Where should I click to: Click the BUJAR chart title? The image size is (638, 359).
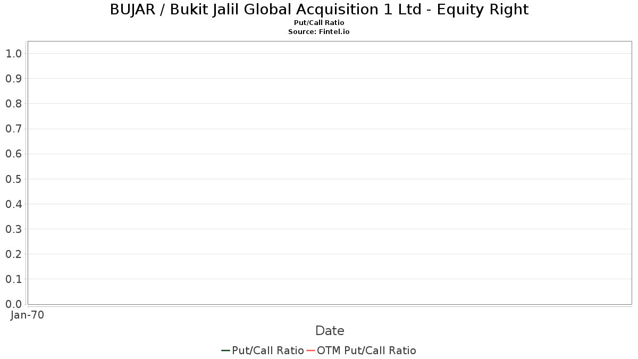(x=319, y=10)
